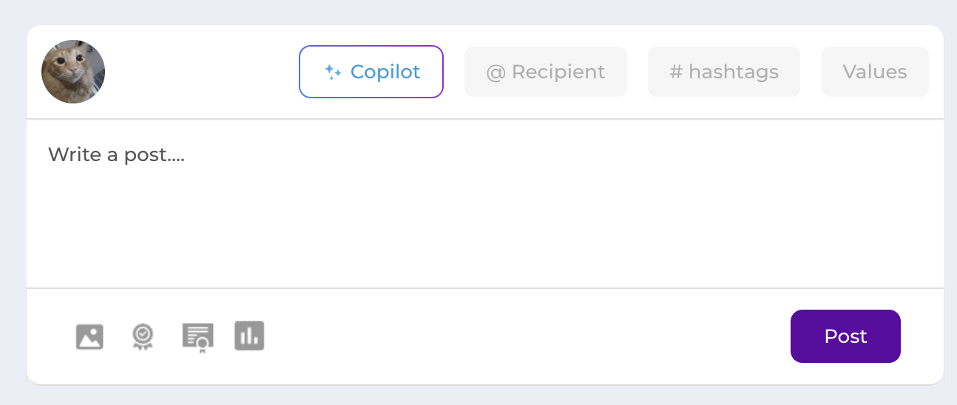
Task: Select the poll chart icon beside certificate
Action: (249, 336)
